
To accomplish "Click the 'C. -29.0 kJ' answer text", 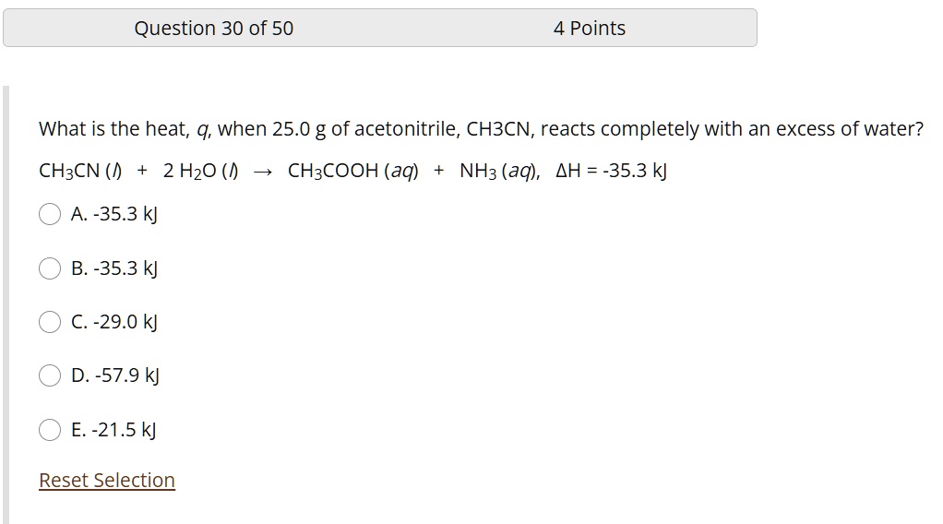I will coord(114,322).
